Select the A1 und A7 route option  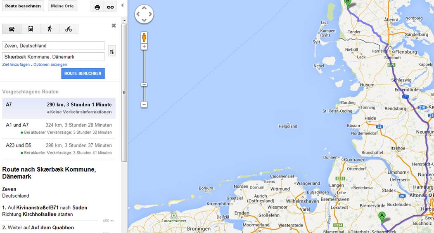[x=59, y=128]
